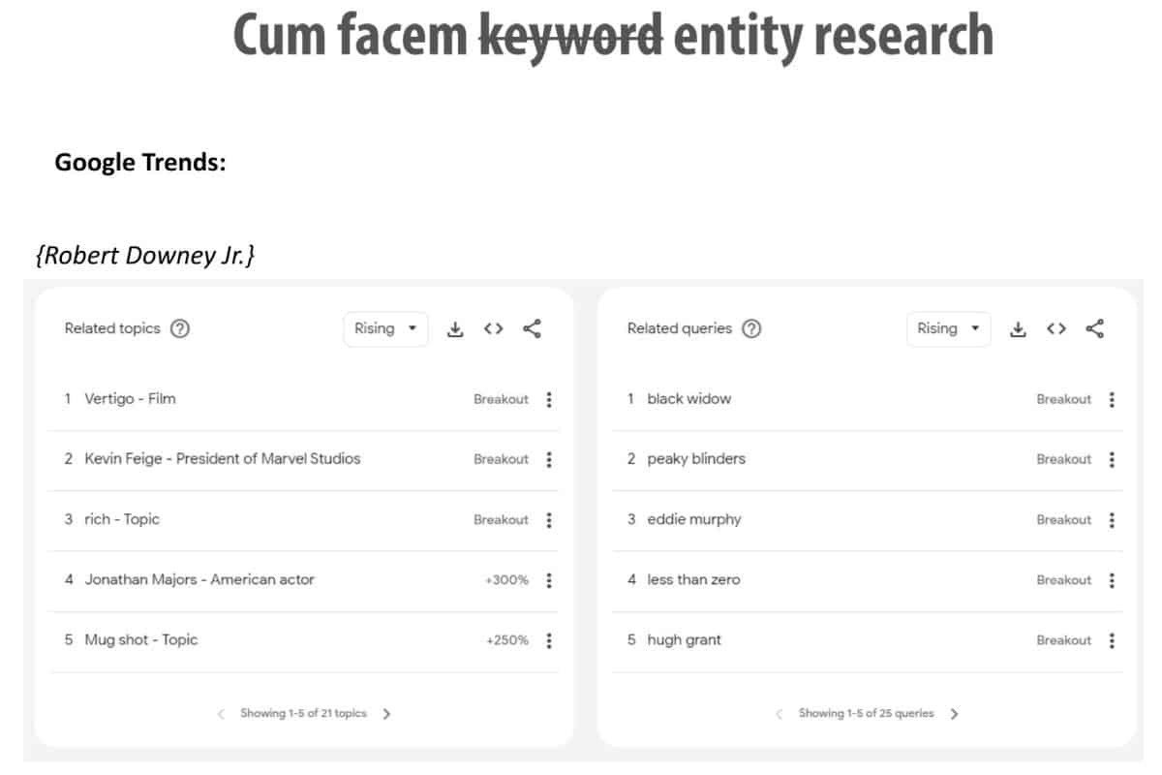Open help for Related topics

[x=180, y=328]
